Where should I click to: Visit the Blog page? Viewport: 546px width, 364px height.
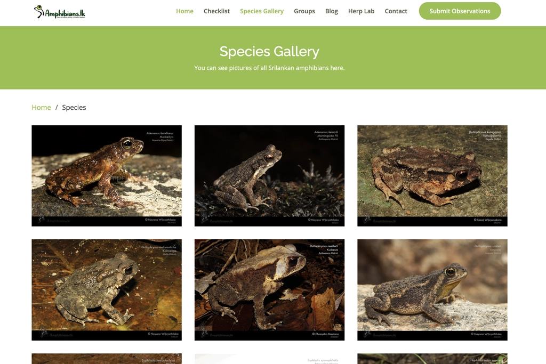click(x=332, y=11)
